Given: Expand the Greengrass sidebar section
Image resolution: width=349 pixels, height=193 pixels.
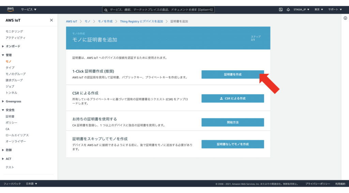Looking at the screenshot, I should pos(13,101).
